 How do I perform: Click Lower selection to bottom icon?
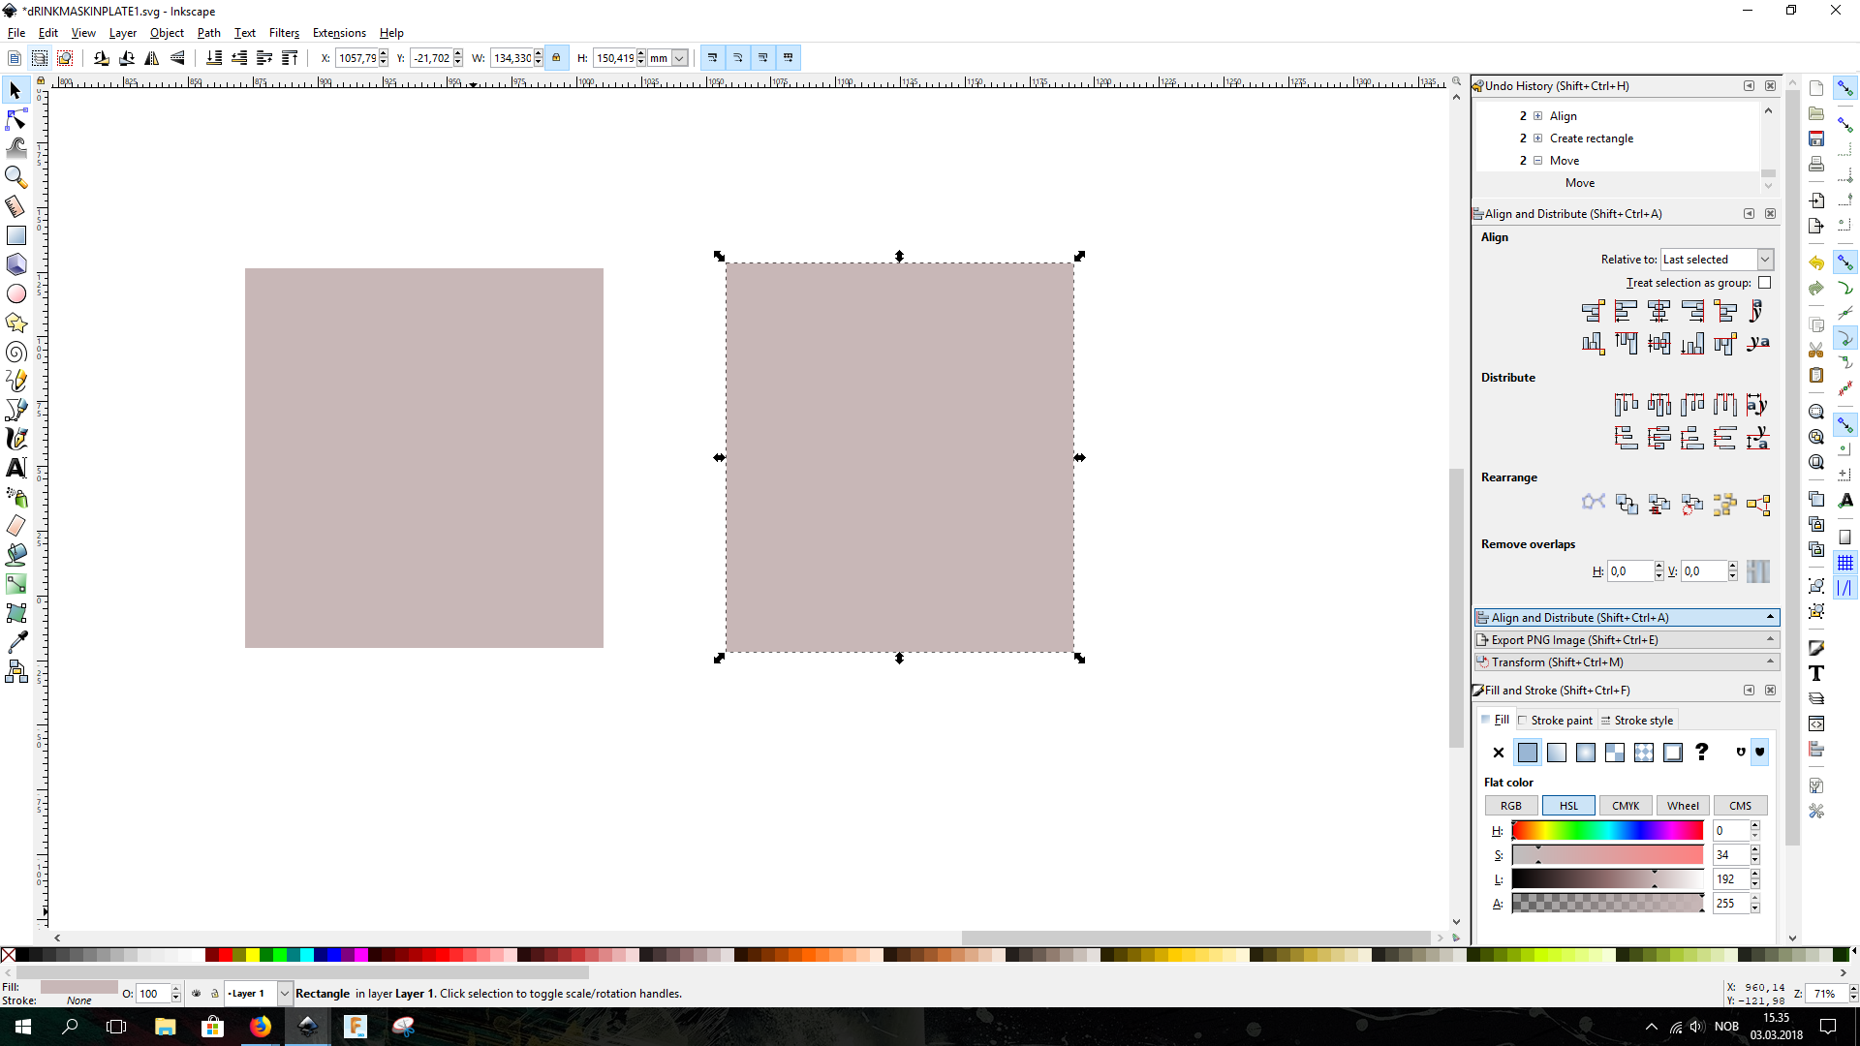coord(214,58)
